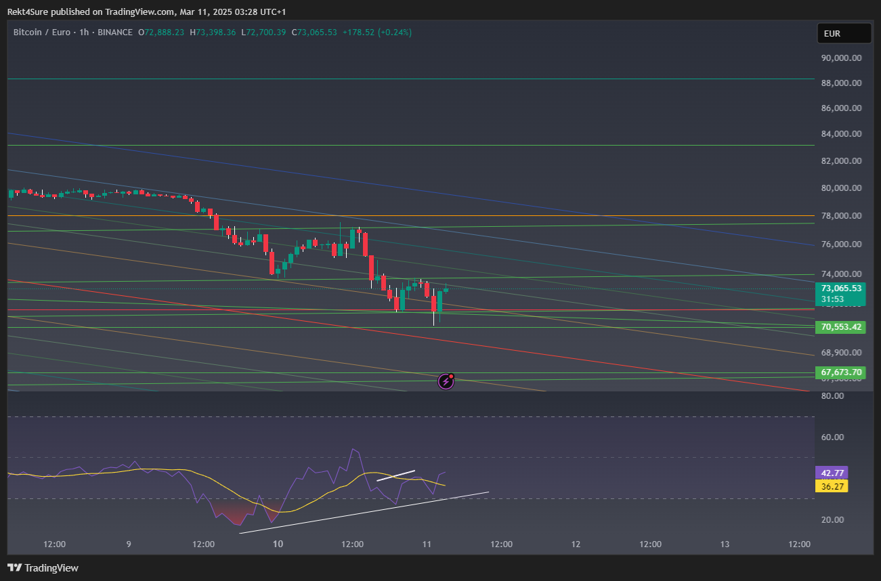This screenshot has height=581, width=881.
Task: Click the 73,065.53 current price label on the axis
Action: pyautogui.click(x=841, y=288)
